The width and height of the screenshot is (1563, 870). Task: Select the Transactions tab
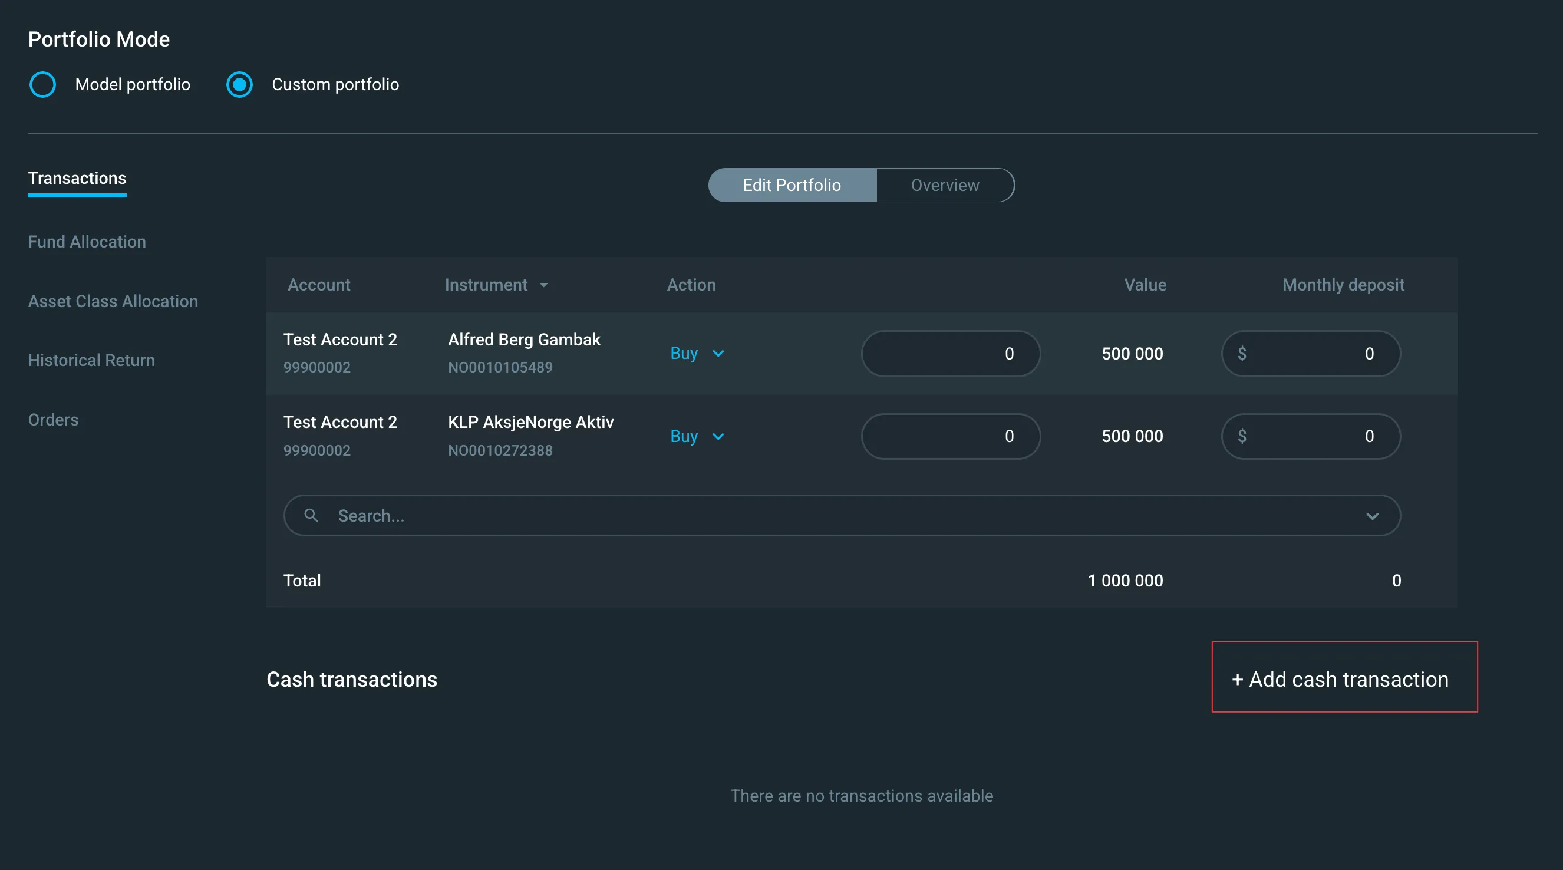pyautogui.click(x=77, y=179)
